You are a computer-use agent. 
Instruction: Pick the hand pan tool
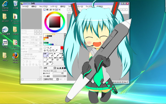coord(53,50)
